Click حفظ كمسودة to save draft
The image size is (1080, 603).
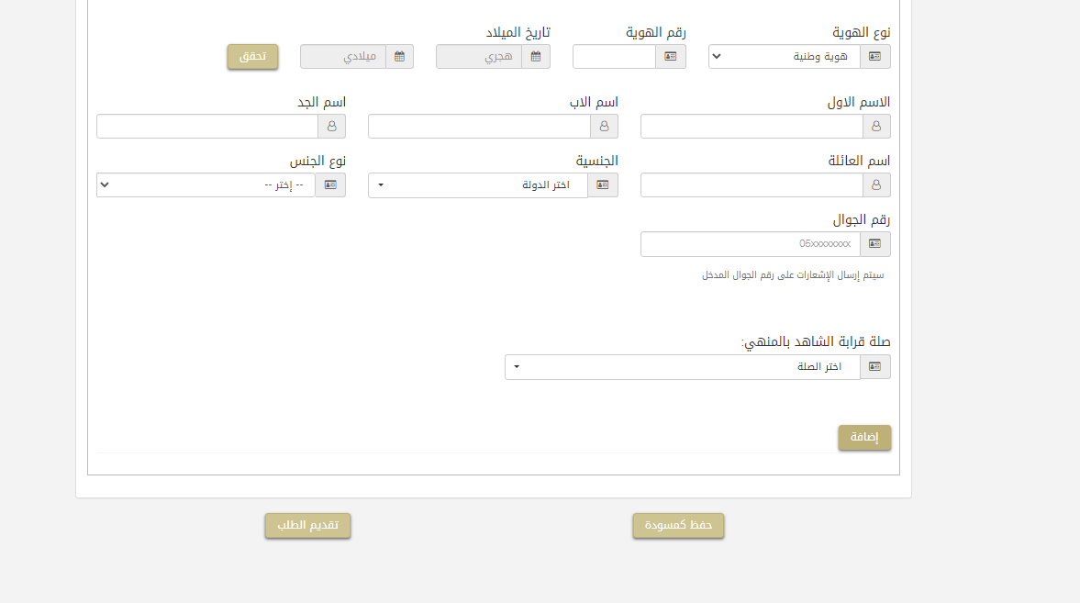point(678,526)
